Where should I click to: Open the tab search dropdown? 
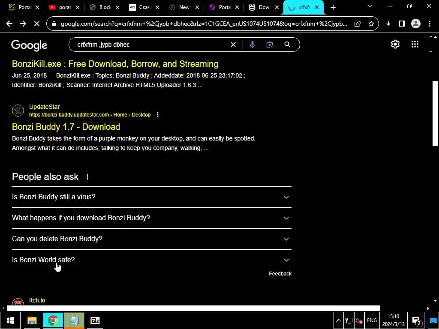tap(370, 6)
